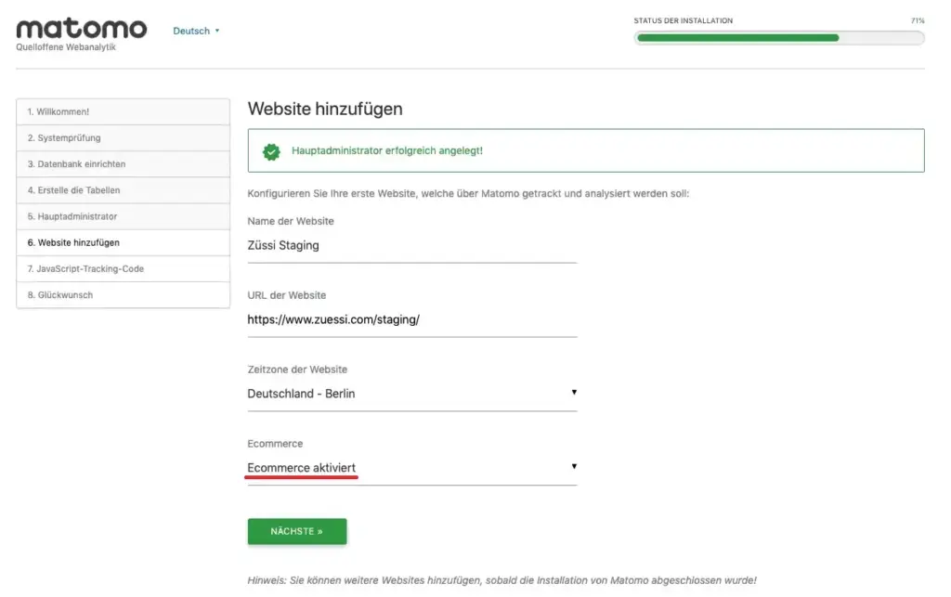Focus the URL der Website field

point(411,319)
